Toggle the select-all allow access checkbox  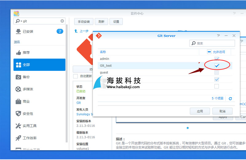[209, 52]
